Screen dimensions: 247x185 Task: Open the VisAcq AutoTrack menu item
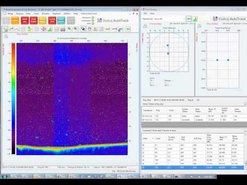tap(89, 13)
